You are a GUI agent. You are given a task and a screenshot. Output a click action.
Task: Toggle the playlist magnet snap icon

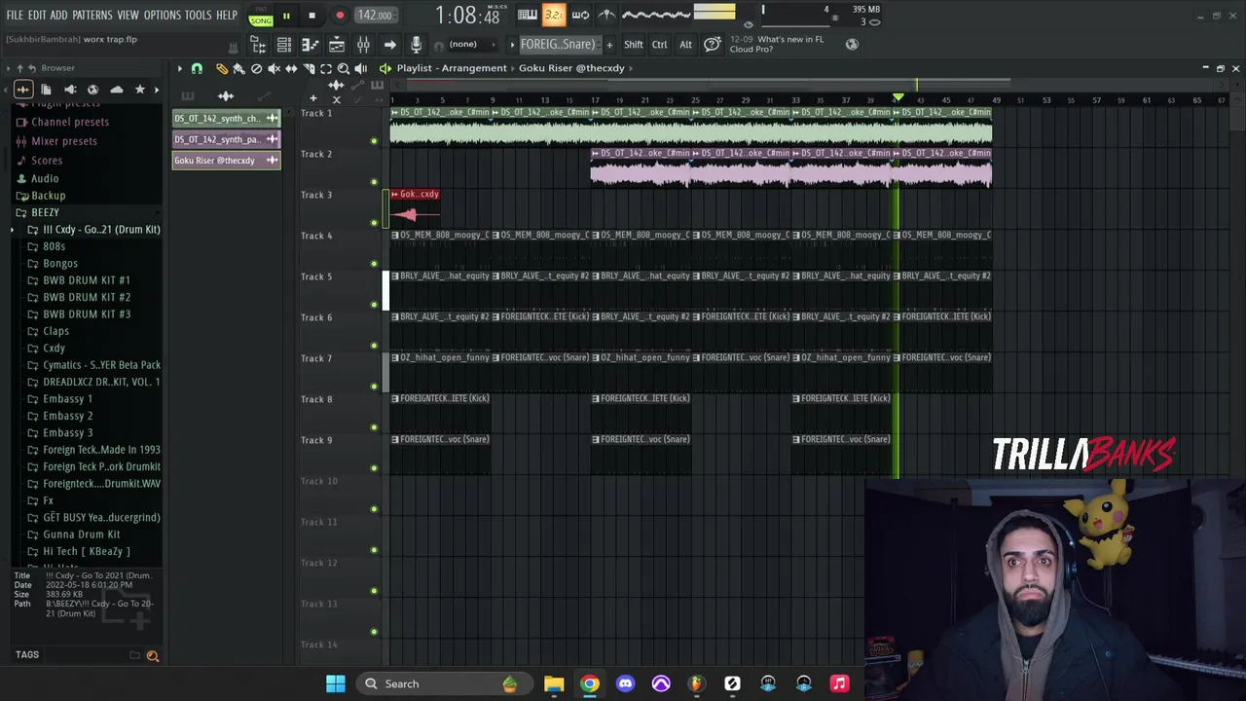pos(197,68)
